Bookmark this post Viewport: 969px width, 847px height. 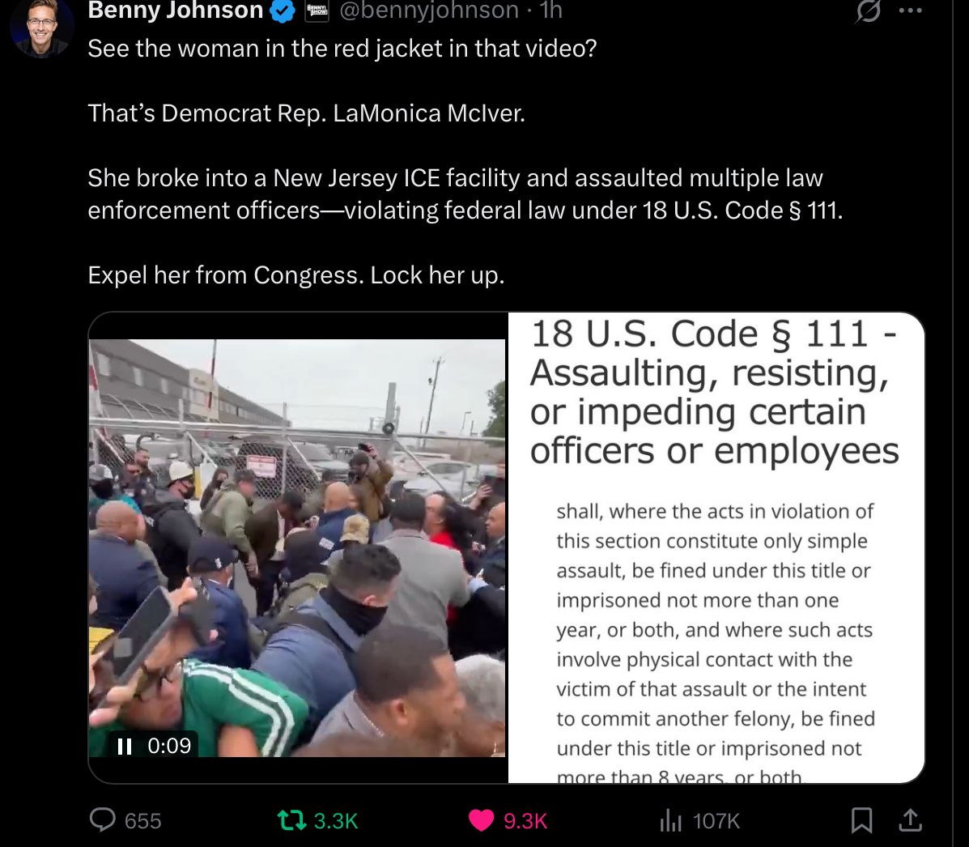(x=861, y=820)
